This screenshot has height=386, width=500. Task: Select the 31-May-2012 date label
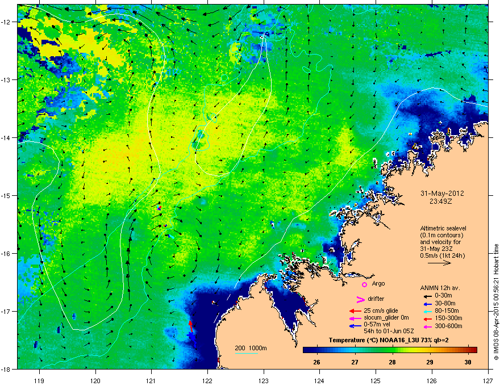click(x=442, y=194)
